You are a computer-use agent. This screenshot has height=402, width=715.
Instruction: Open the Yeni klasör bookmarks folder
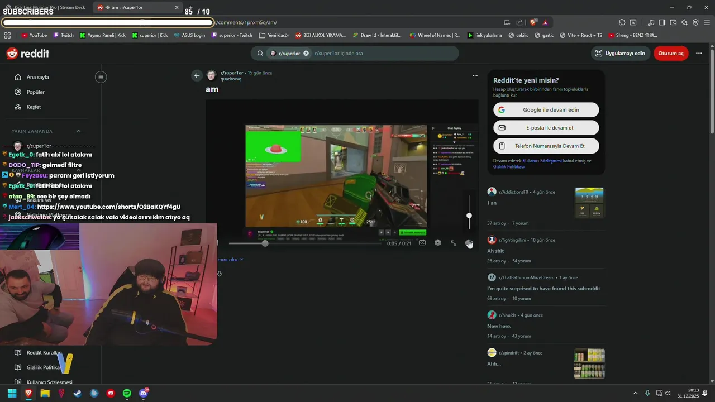pyautogui.click(x=274, y=35)
